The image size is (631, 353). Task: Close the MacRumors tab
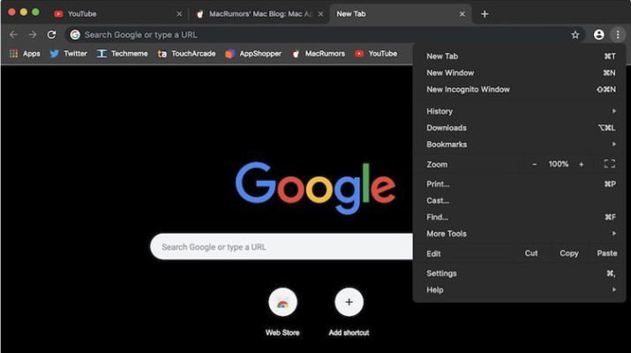pos(320,14)
